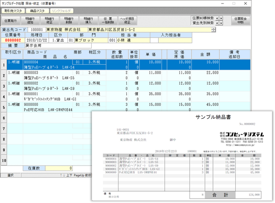
Task: Open the 商品マスタ button
Action: pyautogui.click(x=37, y=11)
